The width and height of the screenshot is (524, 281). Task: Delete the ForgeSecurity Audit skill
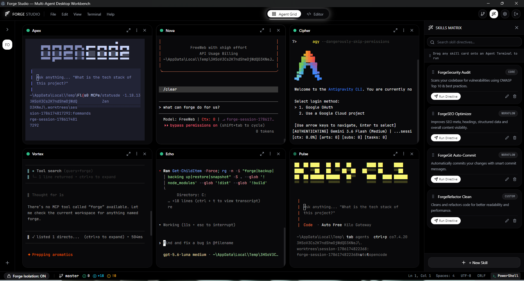515,96
